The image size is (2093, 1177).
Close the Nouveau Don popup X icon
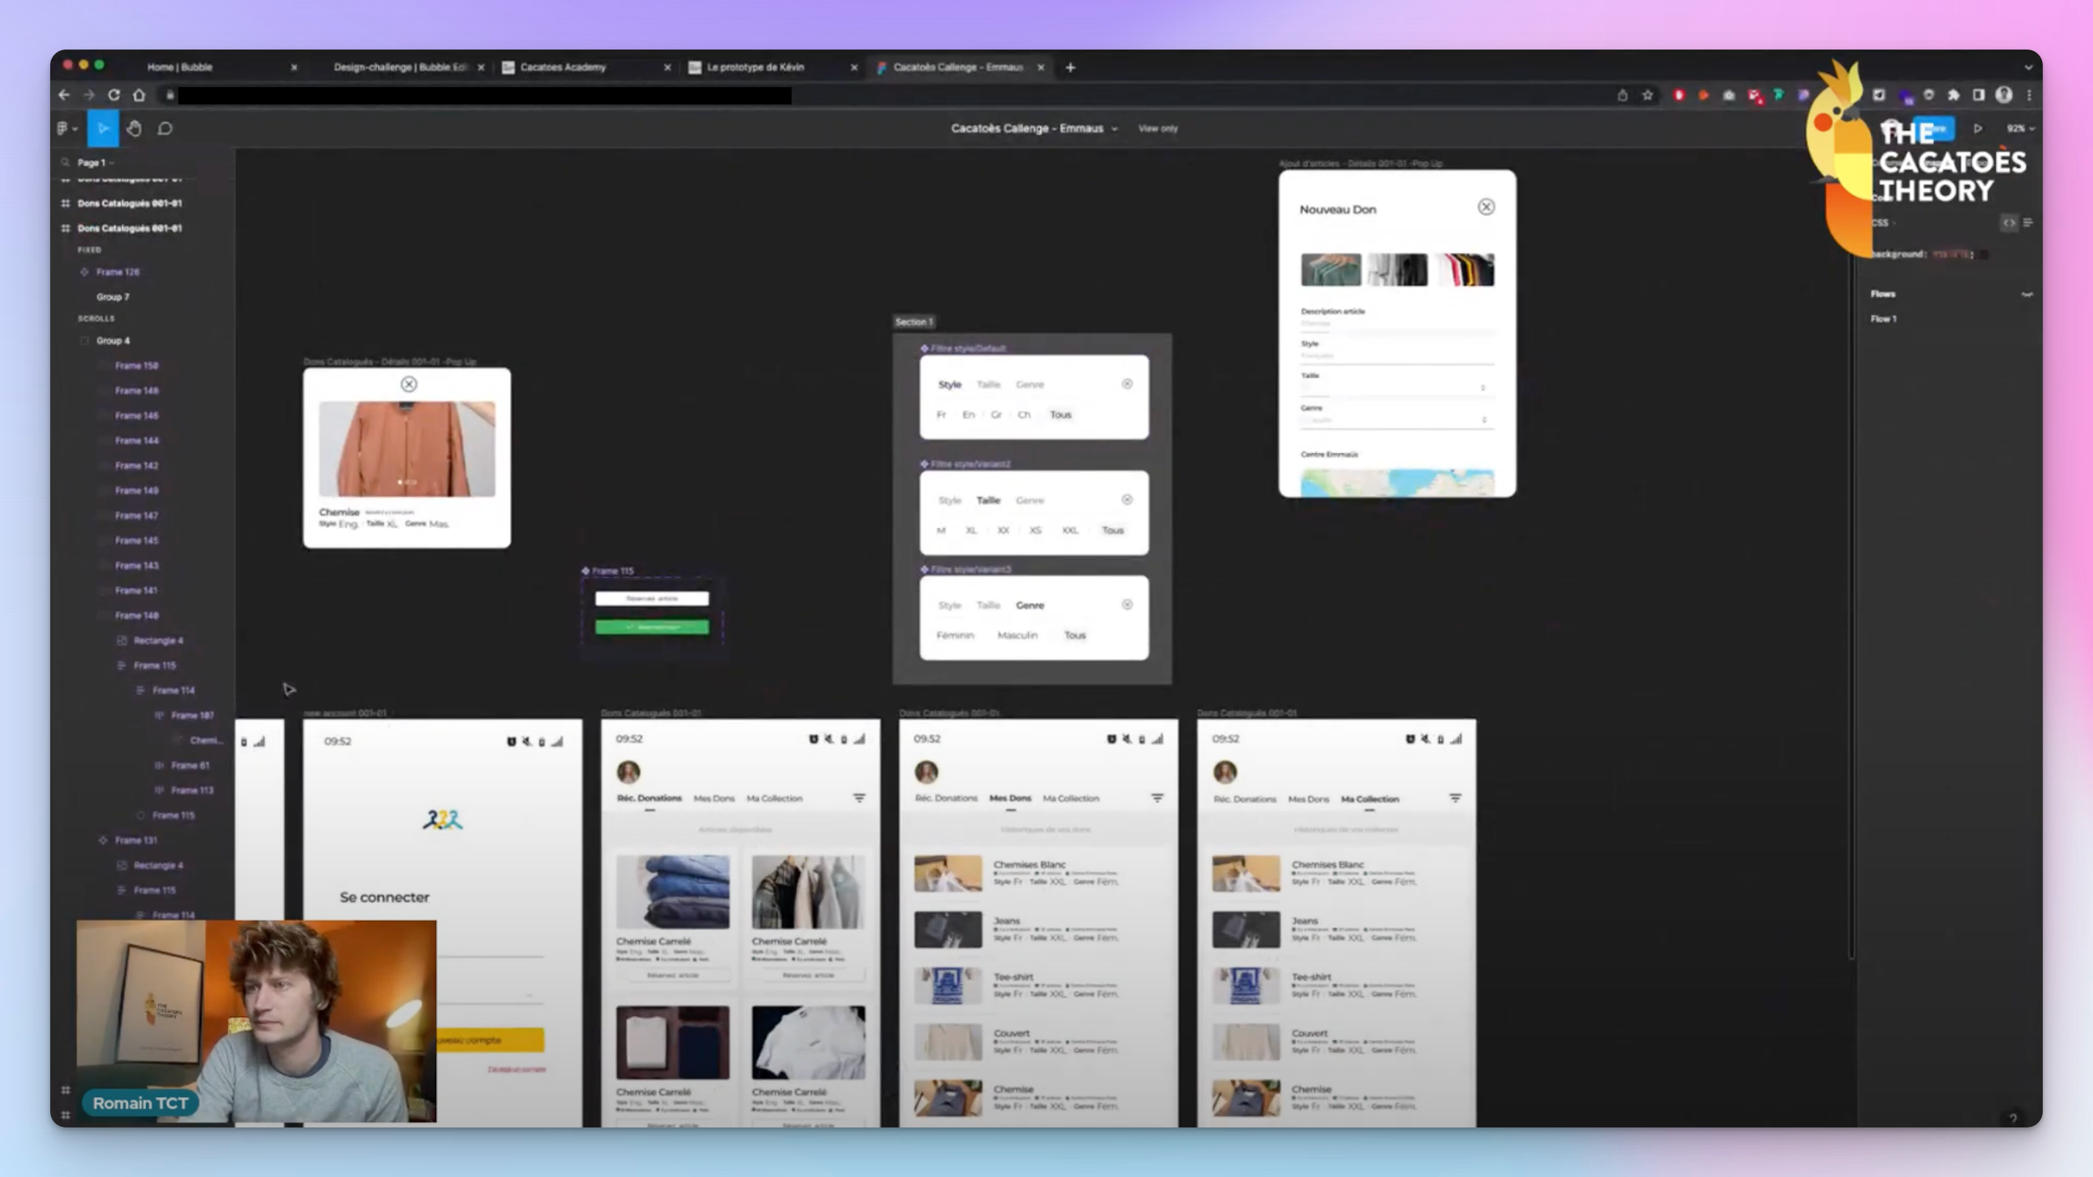coord(1485,207)
